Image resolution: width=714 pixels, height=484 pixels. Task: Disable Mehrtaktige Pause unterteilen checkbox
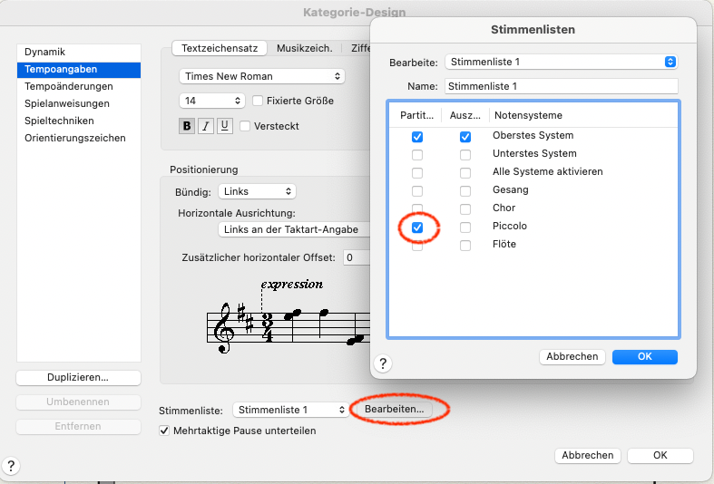165,431
